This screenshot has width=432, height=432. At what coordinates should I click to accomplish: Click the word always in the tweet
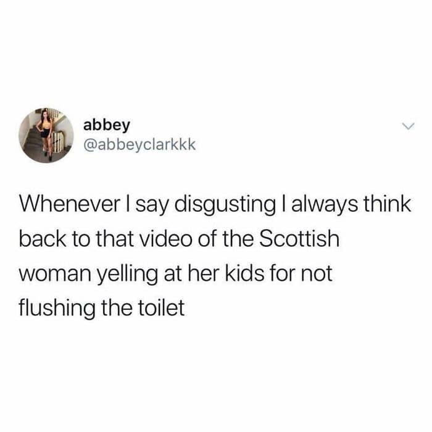[325, 206]
